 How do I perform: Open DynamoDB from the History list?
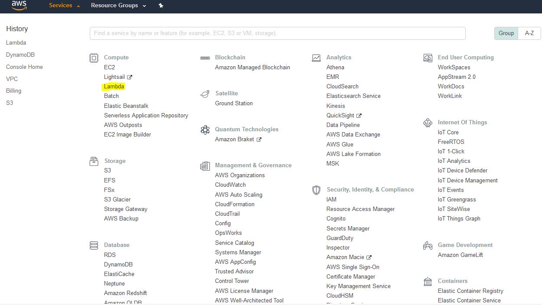pyautogui.click(x=20, y=55)
